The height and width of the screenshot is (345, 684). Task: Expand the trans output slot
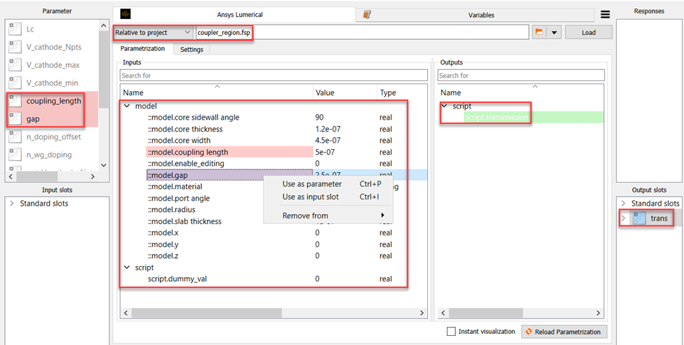click(624, 218)
